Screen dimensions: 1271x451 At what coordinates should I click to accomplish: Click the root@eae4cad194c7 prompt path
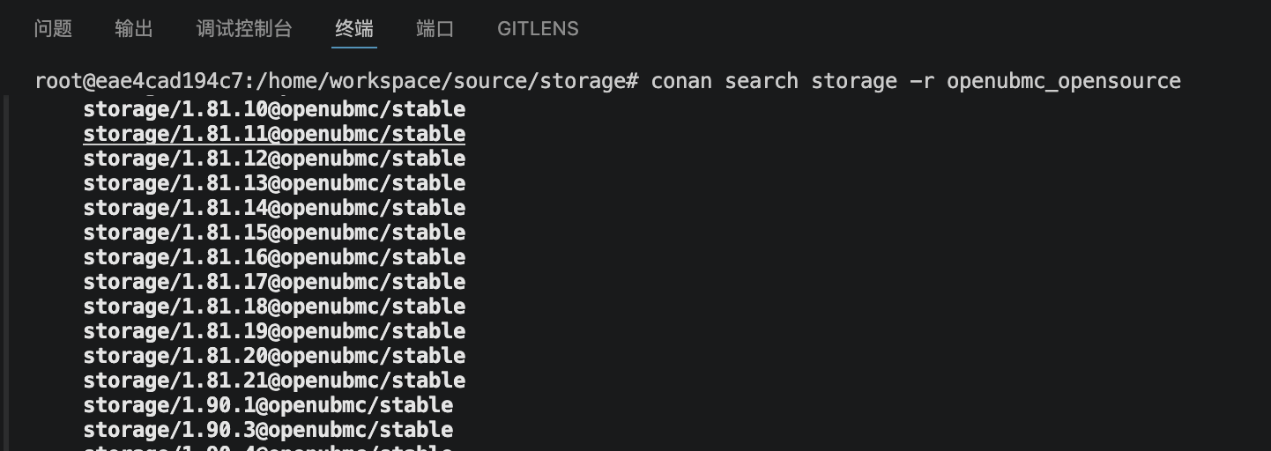(337, 81)
